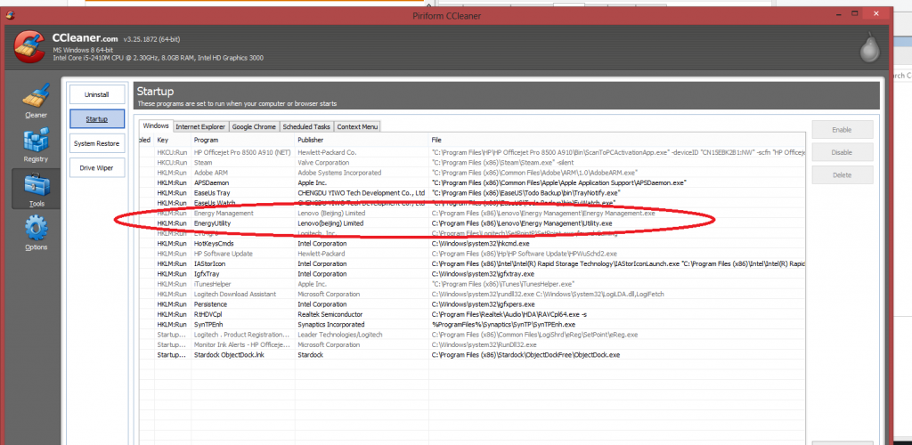
Task: Select the iTunesHelper startup entry
Action: point(472,284)
